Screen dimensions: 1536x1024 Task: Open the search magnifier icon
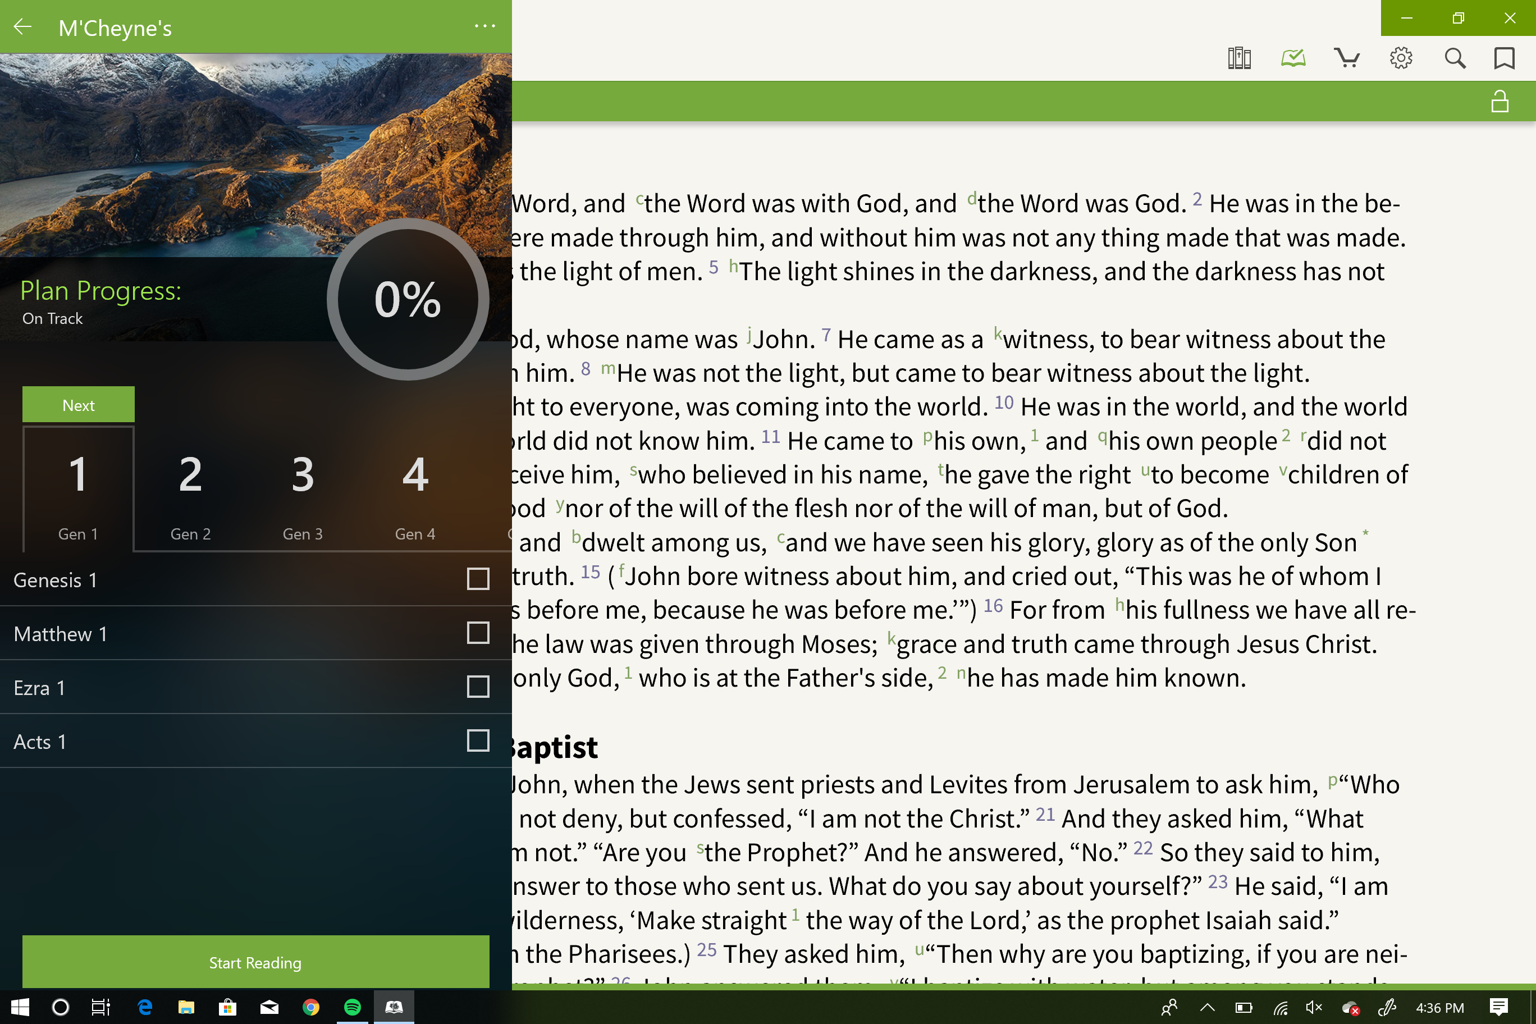tap(1455, 58)
